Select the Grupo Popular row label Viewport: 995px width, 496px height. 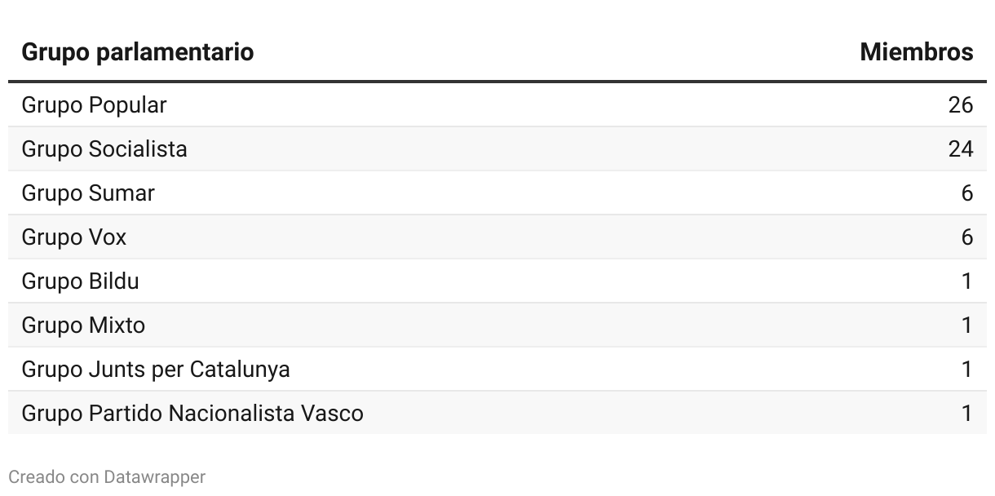(94, 105)
